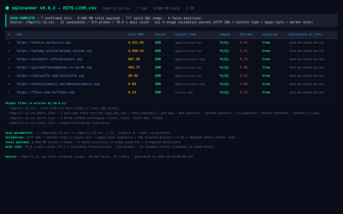Click the # column header
This screenshot has width=343, height=214.
coord(9,34)
